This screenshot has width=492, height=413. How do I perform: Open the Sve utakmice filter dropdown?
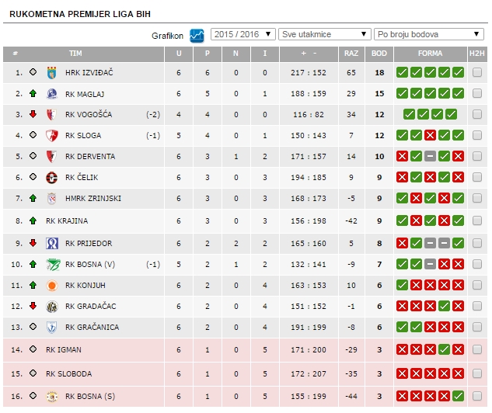(325, 34)
